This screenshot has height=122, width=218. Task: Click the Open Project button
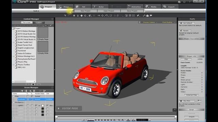pos(109,11)
